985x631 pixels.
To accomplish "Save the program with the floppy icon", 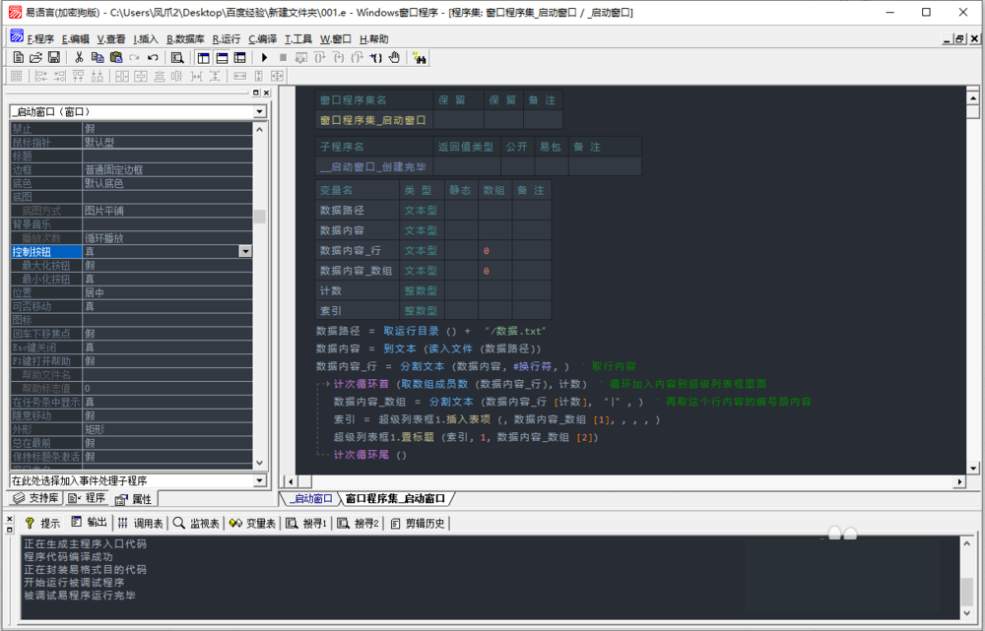I will [54, 58].
